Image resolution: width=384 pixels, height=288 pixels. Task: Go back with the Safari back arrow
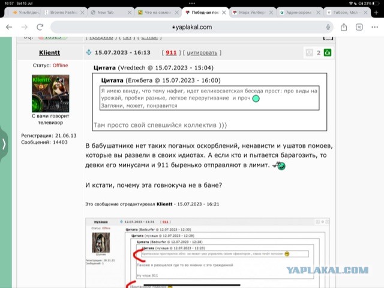click(x=9, y=27)
